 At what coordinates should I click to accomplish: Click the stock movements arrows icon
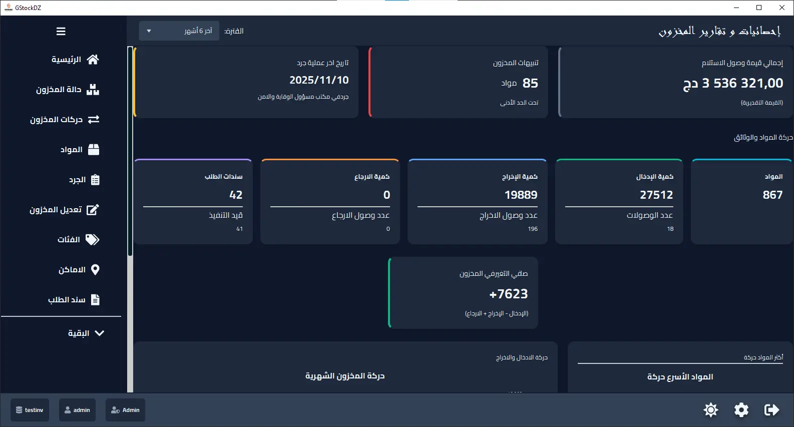click(94, 120)
